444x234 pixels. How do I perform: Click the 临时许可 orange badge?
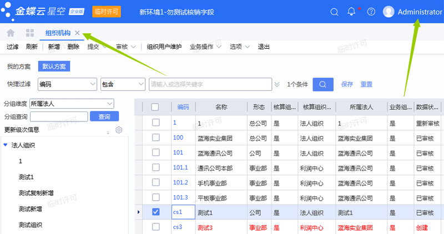point(107,12)
